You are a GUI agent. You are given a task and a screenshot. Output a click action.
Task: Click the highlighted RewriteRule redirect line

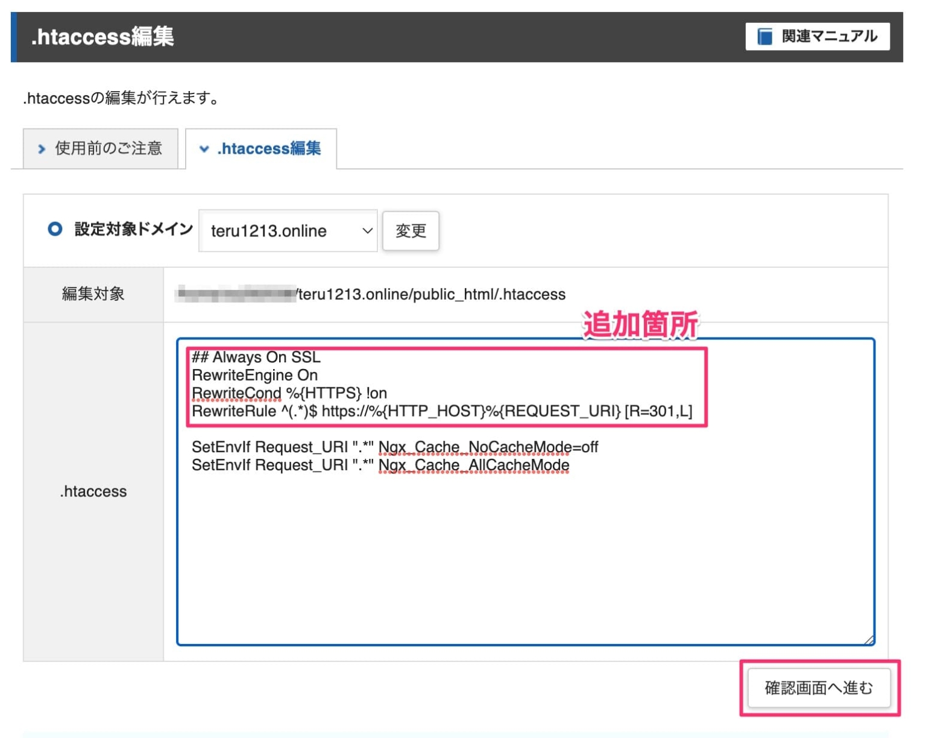click(442, 411)
